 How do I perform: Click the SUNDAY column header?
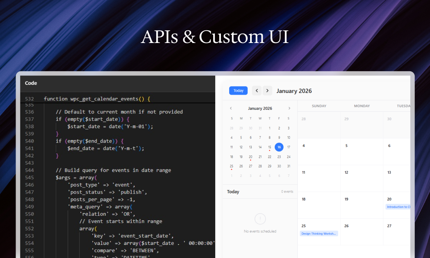[x=319, y=106]
